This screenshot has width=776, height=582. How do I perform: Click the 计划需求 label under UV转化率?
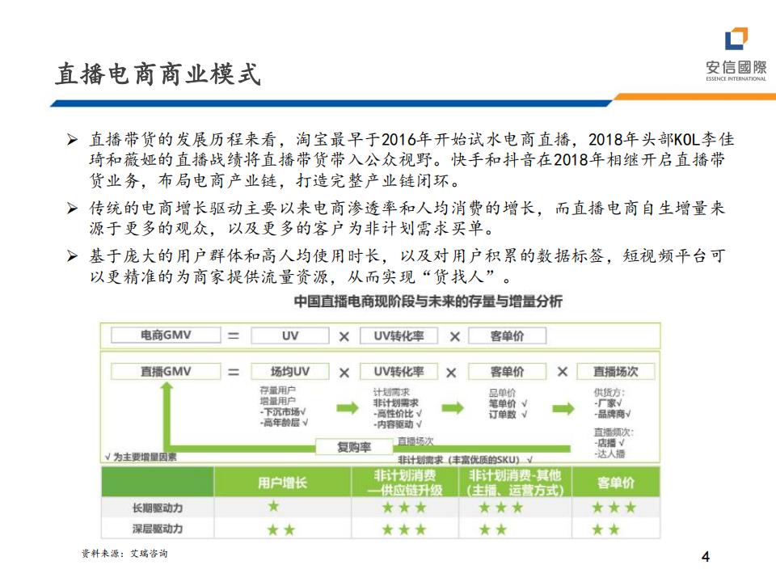click(x=391, y=393)
